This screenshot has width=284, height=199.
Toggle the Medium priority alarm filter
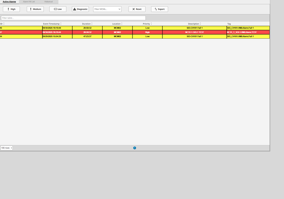35,9
